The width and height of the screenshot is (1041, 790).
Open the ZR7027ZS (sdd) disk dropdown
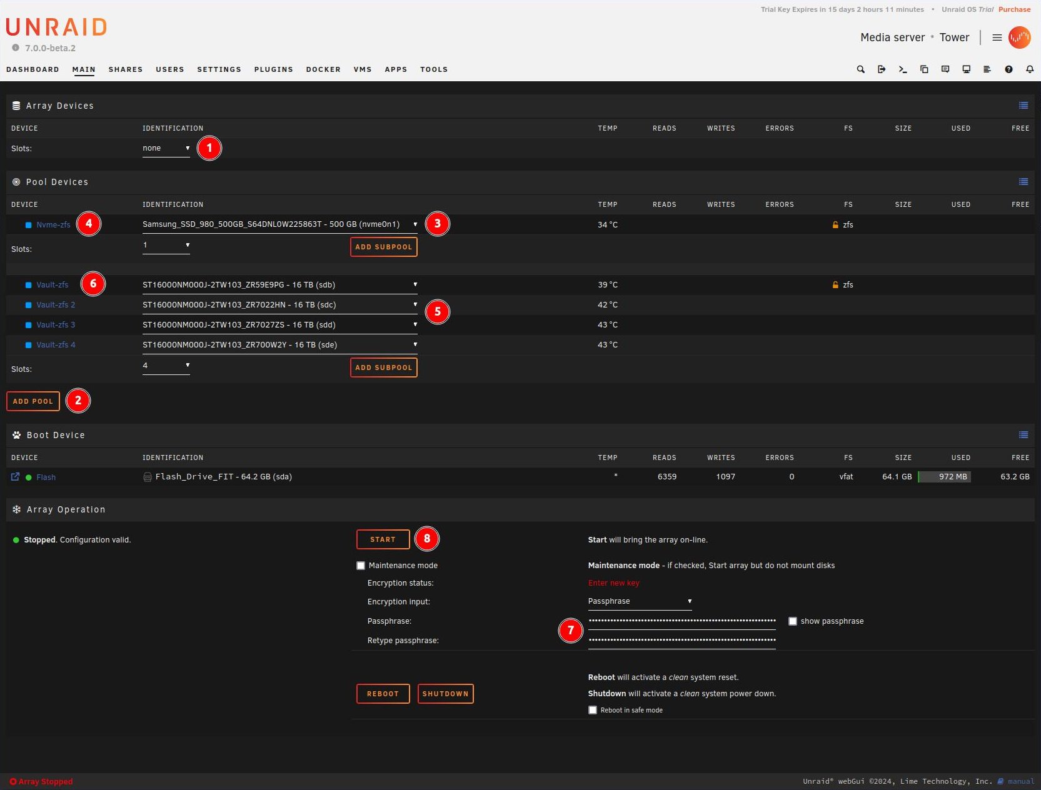pos(280,325)
